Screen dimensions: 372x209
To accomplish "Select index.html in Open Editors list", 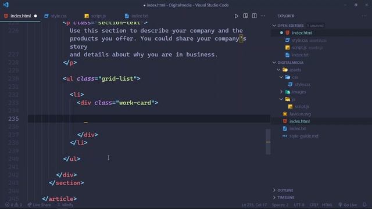I will (302, 33).
